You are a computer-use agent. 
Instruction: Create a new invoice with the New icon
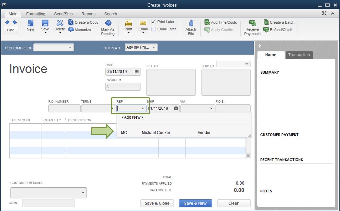pyautogui.click(x=30, y=26)
